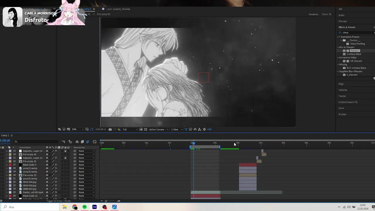Screen dimensions: 375x211
Task: Open the Info panel
Action: (x=340, y=9)
